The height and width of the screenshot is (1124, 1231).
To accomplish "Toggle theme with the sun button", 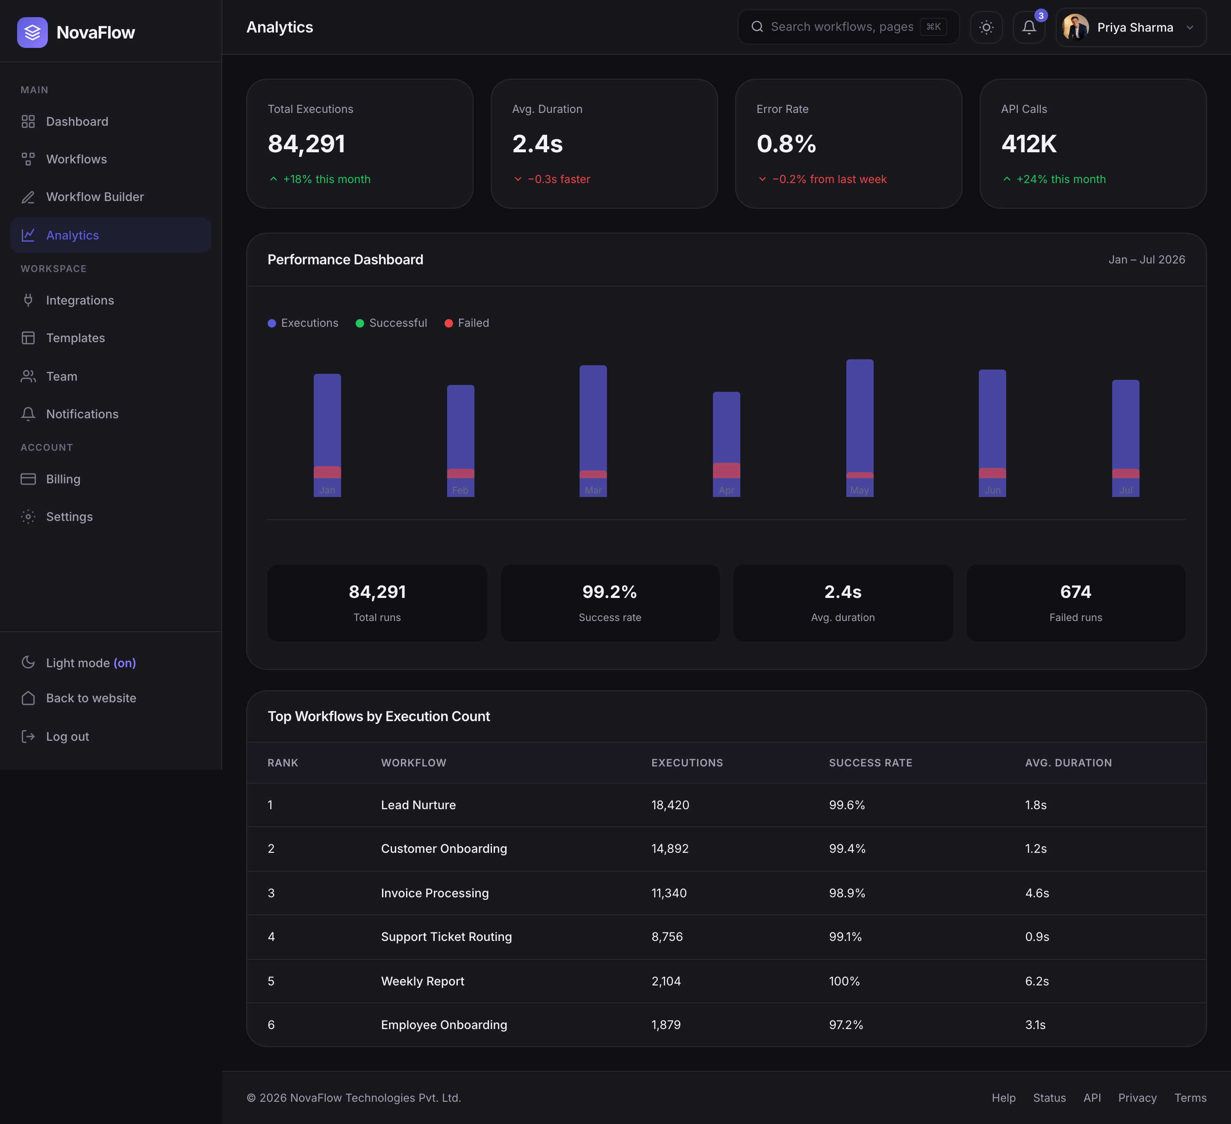I will (x=986, y=27).
